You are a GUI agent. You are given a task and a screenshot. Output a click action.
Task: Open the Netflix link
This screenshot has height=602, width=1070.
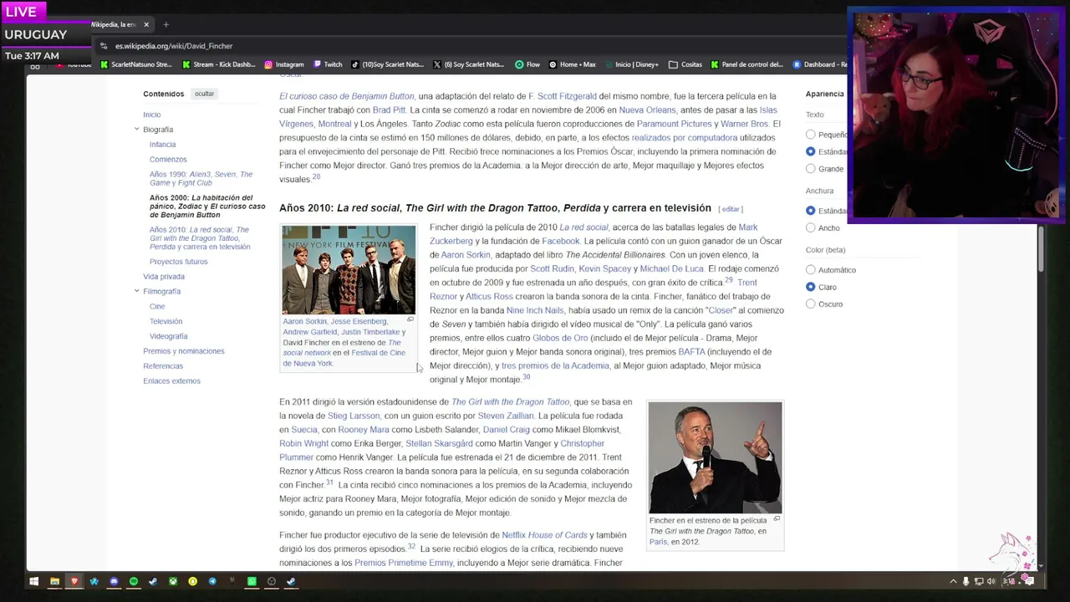[512, 535]
